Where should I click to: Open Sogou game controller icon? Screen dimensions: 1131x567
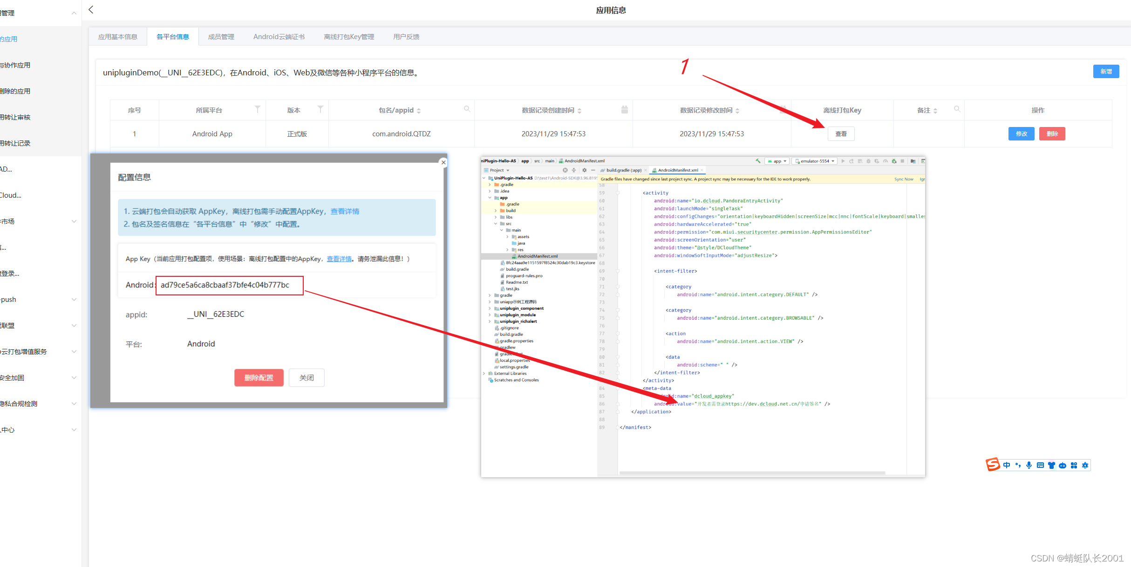(1063, 465)
